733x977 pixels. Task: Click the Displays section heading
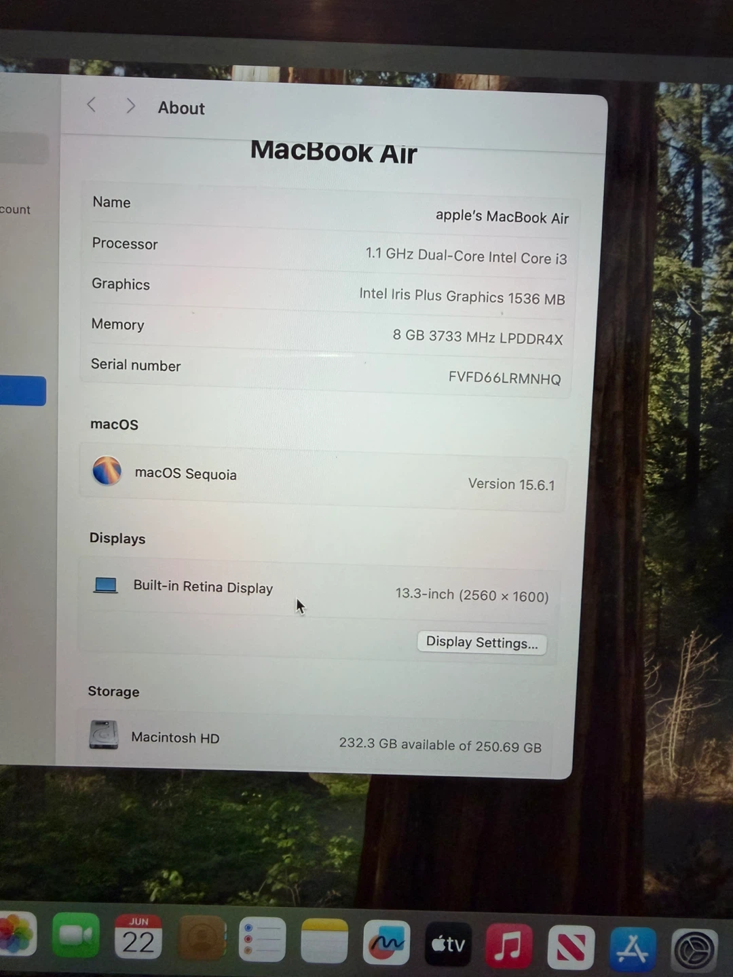click(117, 538)
